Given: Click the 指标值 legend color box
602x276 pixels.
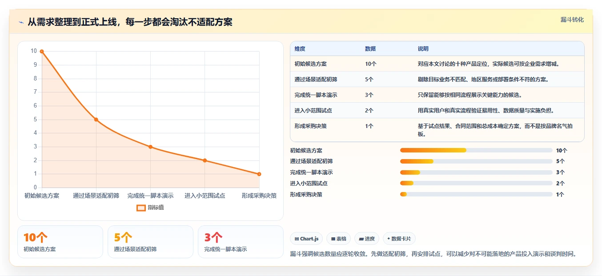Looking at the screenshot, I should point(141,208).
